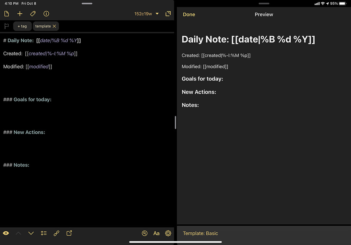Open the multi-window icon at top right of the editor

(168, 14)
